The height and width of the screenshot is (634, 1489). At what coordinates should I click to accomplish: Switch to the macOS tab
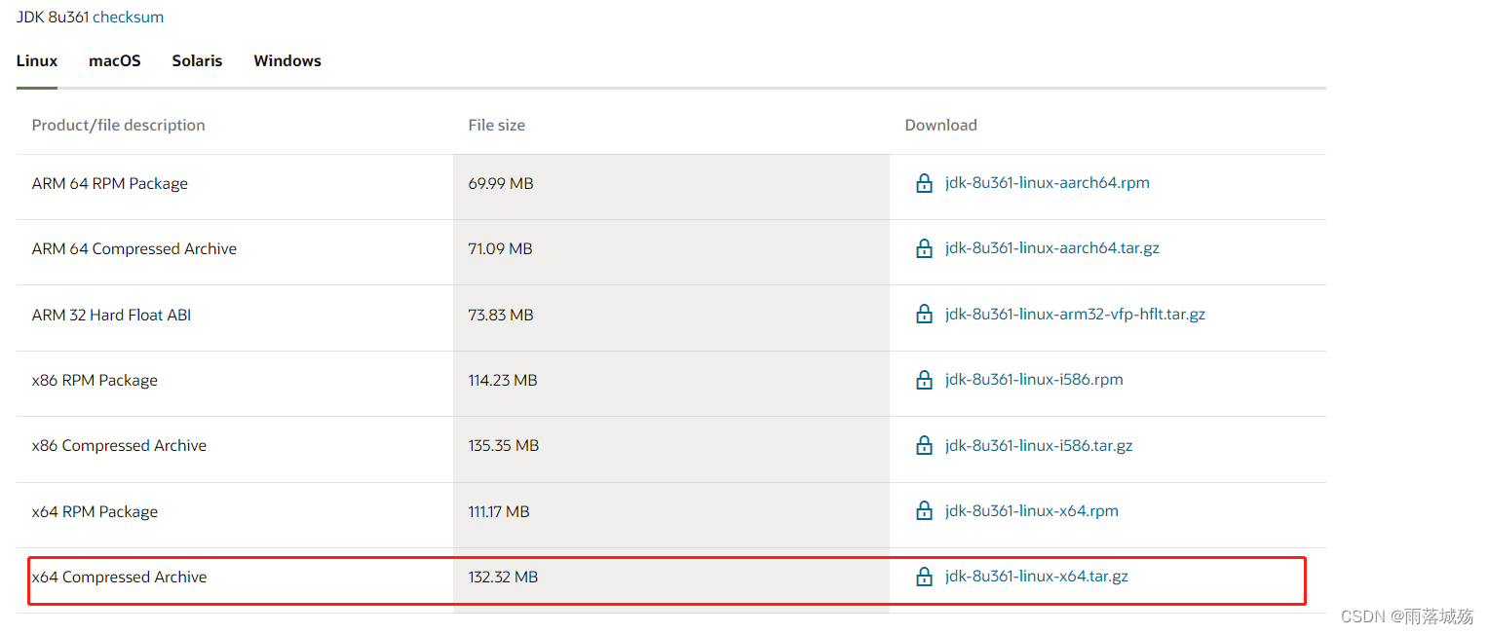click(x=115, y=61)
